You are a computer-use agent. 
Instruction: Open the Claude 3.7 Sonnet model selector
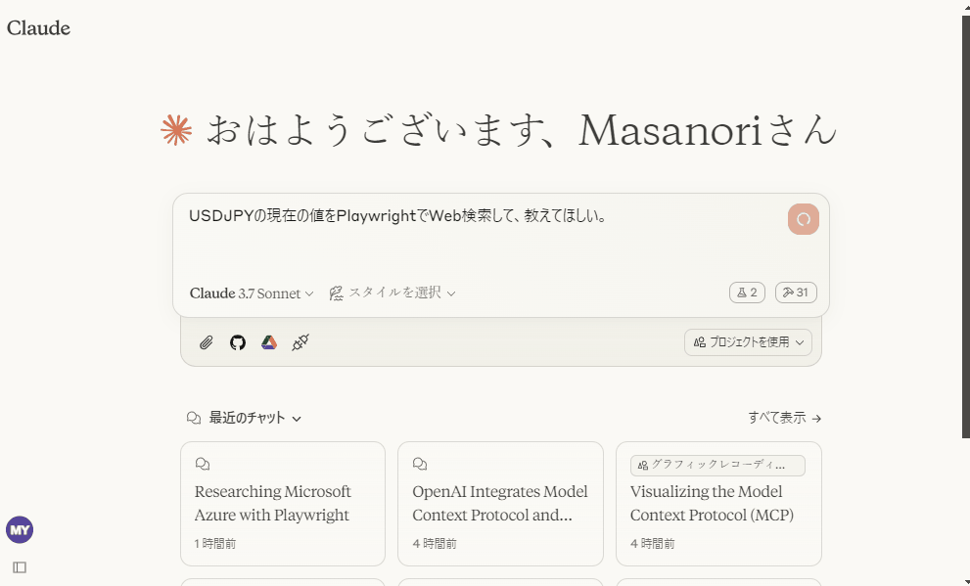(252, 293)
